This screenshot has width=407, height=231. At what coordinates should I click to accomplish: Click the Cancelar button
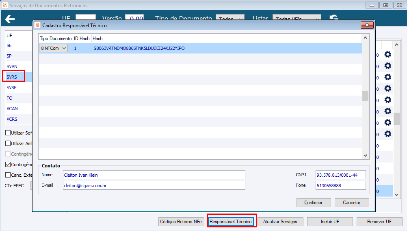[x=352, y=203]
